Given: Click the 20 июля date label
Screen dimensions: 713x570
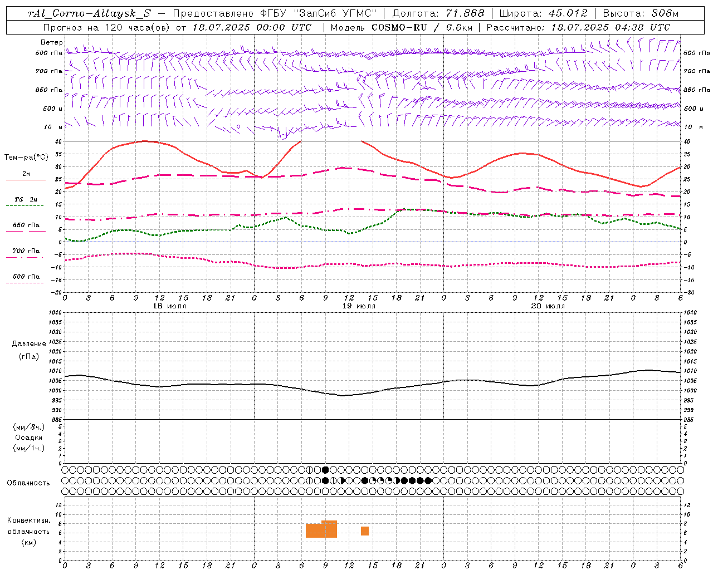Looking at the screenshot, I should (x=548, y=306).
